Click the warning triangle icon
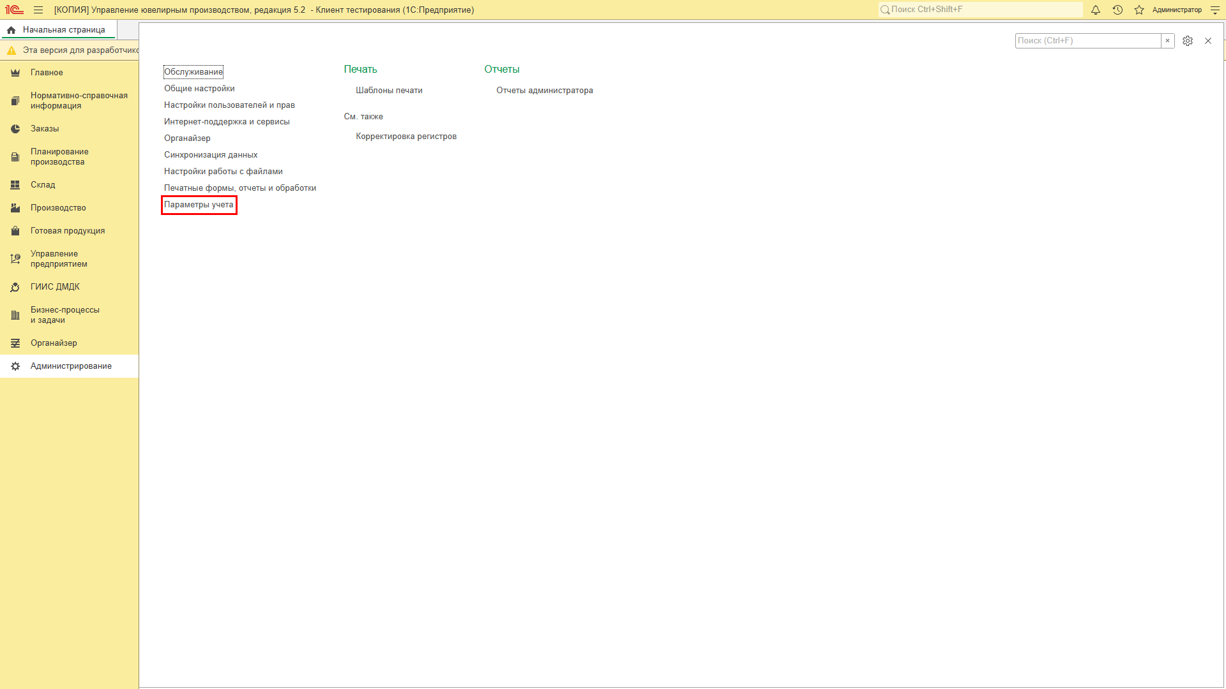Viewport: 1226px width, 689px height. pos(11,50)
